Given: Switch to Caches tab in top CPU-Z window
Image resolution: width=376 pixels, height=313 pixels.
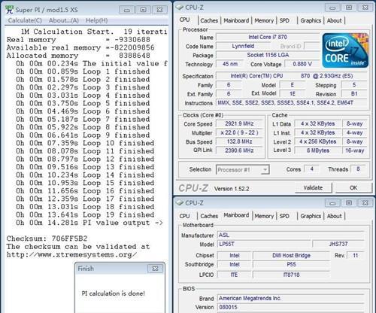Looking at the screenshot, I should click(209, 20).
